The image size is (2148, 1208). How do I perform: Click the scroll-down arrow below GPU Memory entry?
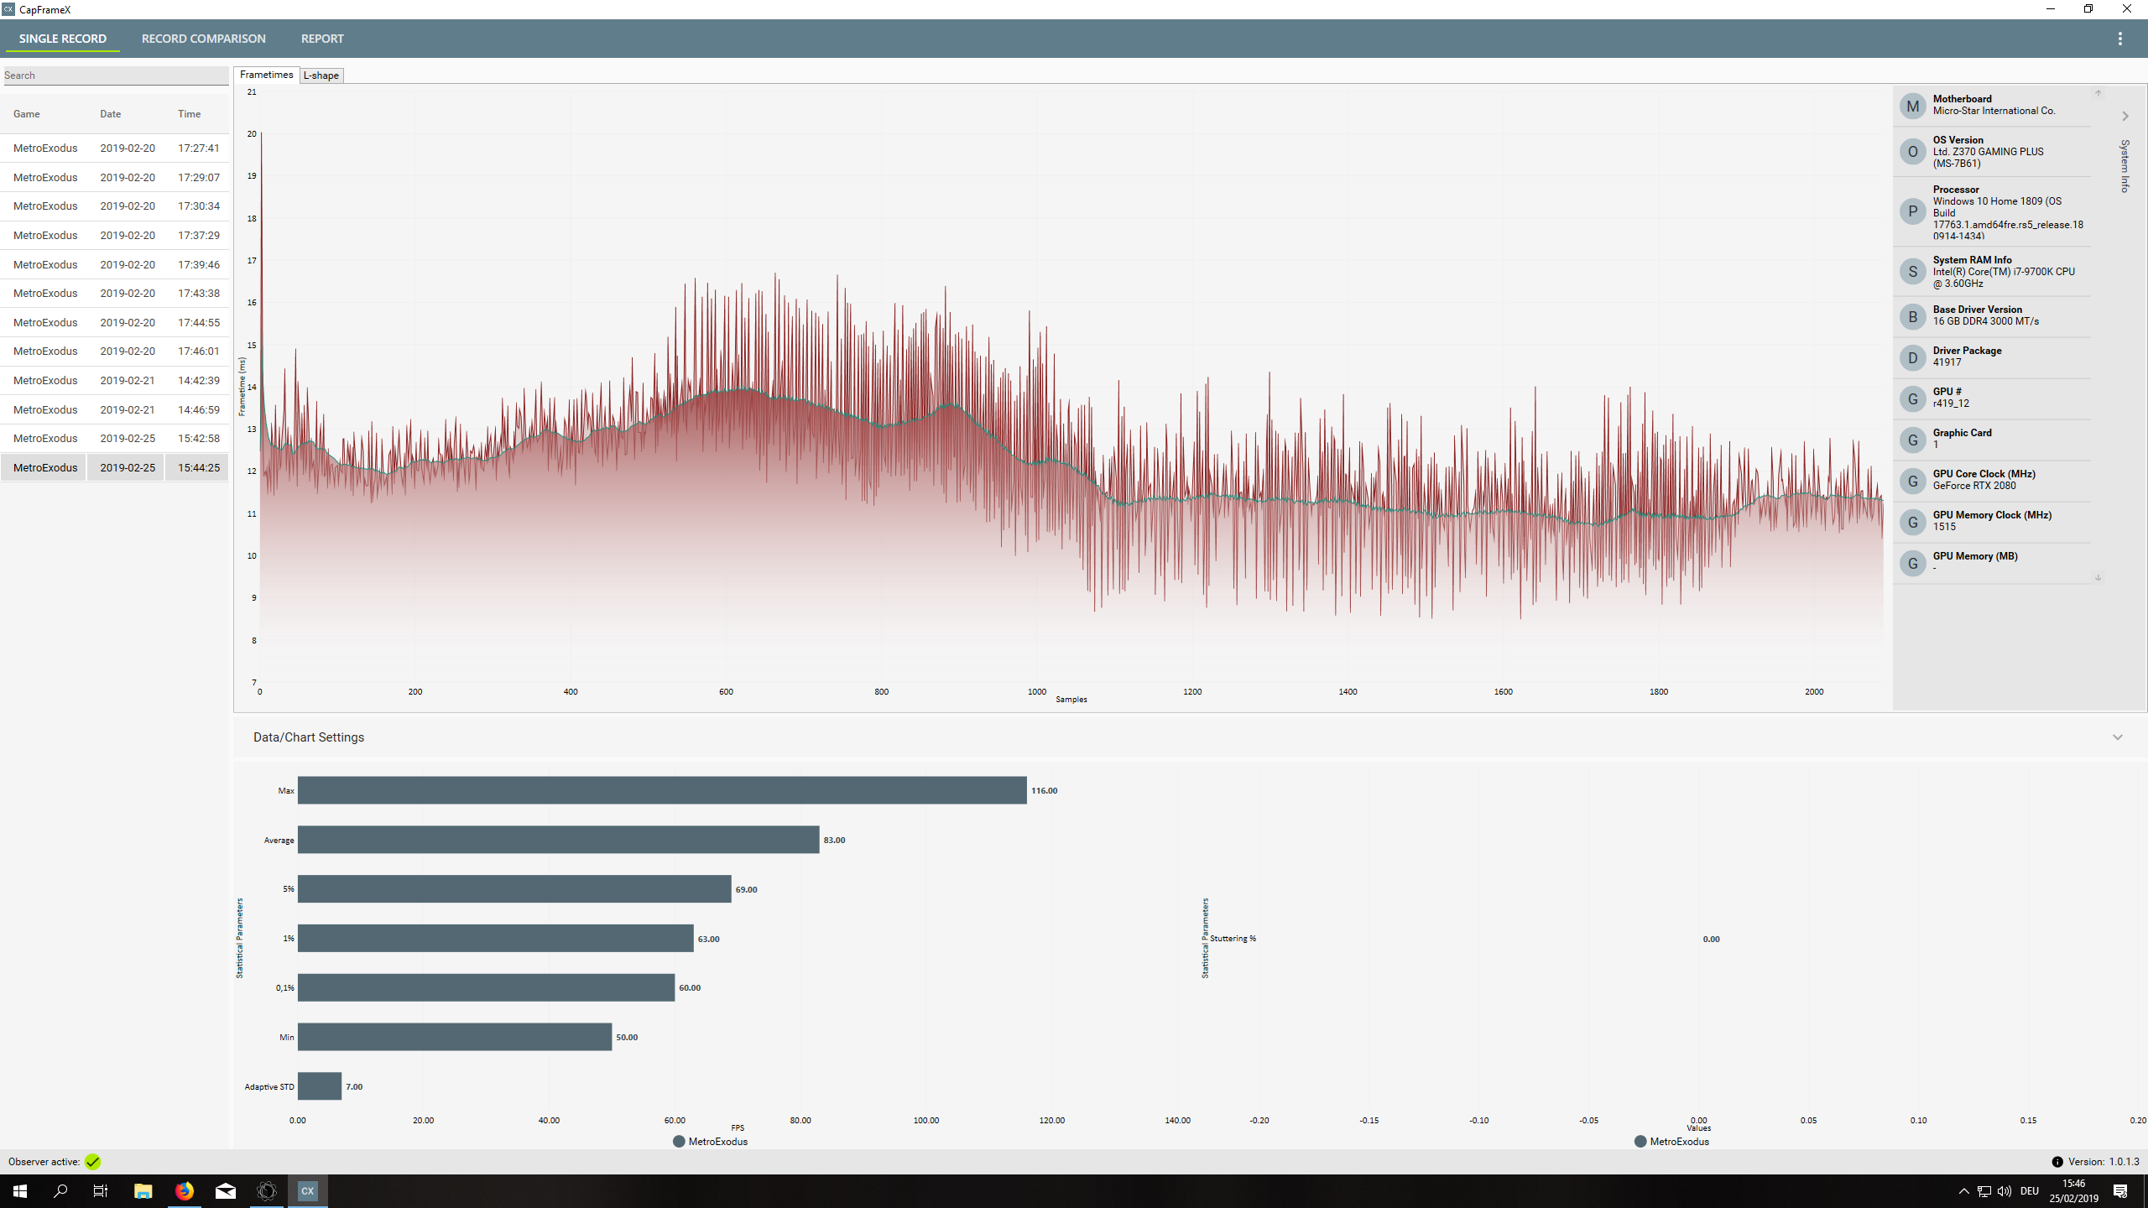click(2097, 578)
